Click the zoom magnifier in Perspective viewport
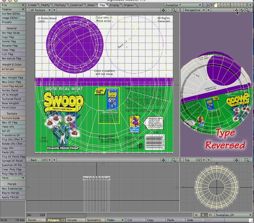254x223 pixels. [x=247, y=10]
